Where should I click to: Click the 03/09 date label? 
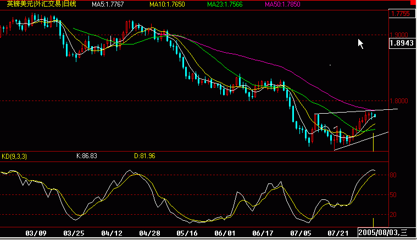pyautogui.click(x=36, y=233)
